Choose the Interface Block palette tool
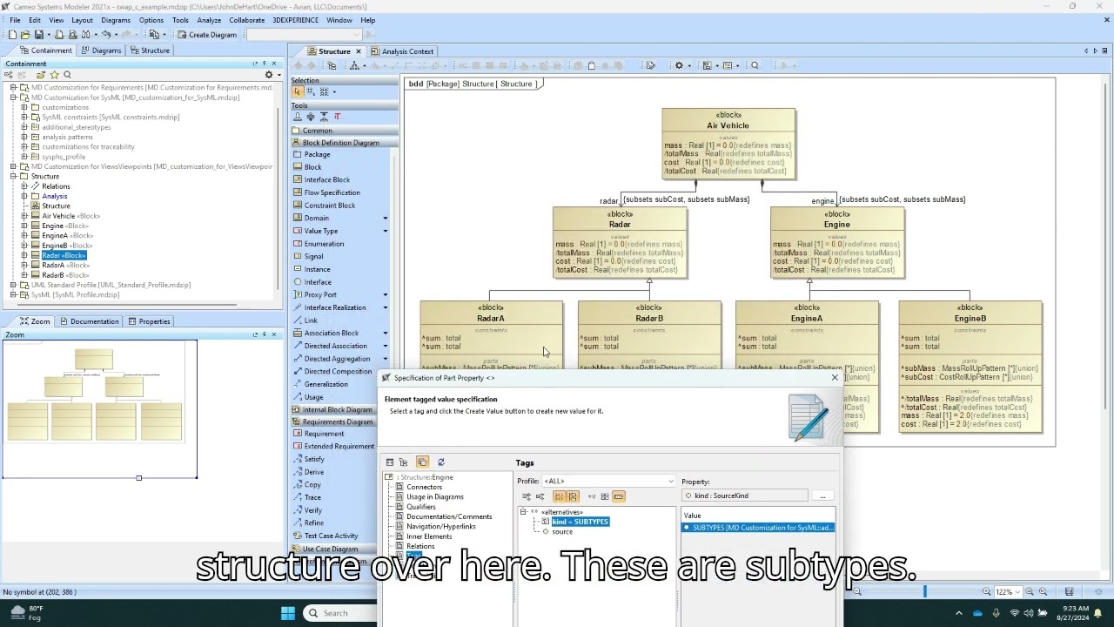The image size is (1114, 627). tap(327, 179)
